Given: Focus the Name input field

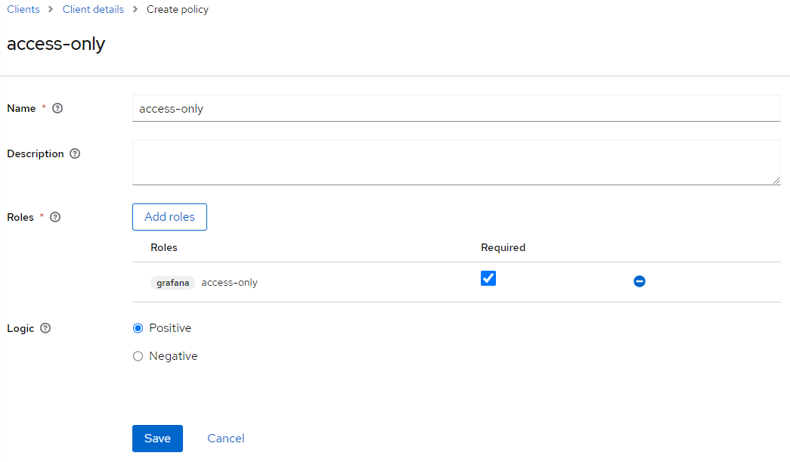Looking at the screenshot, I should (x=456, y=108).
